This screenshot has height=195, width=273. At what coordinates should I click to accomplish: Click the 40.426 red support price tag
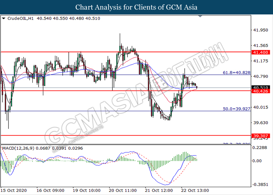coord(261,91)
